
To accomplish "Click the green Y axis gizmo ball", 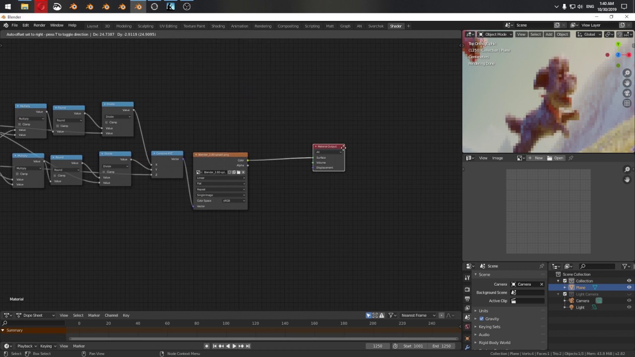I will tap(618, 45).
